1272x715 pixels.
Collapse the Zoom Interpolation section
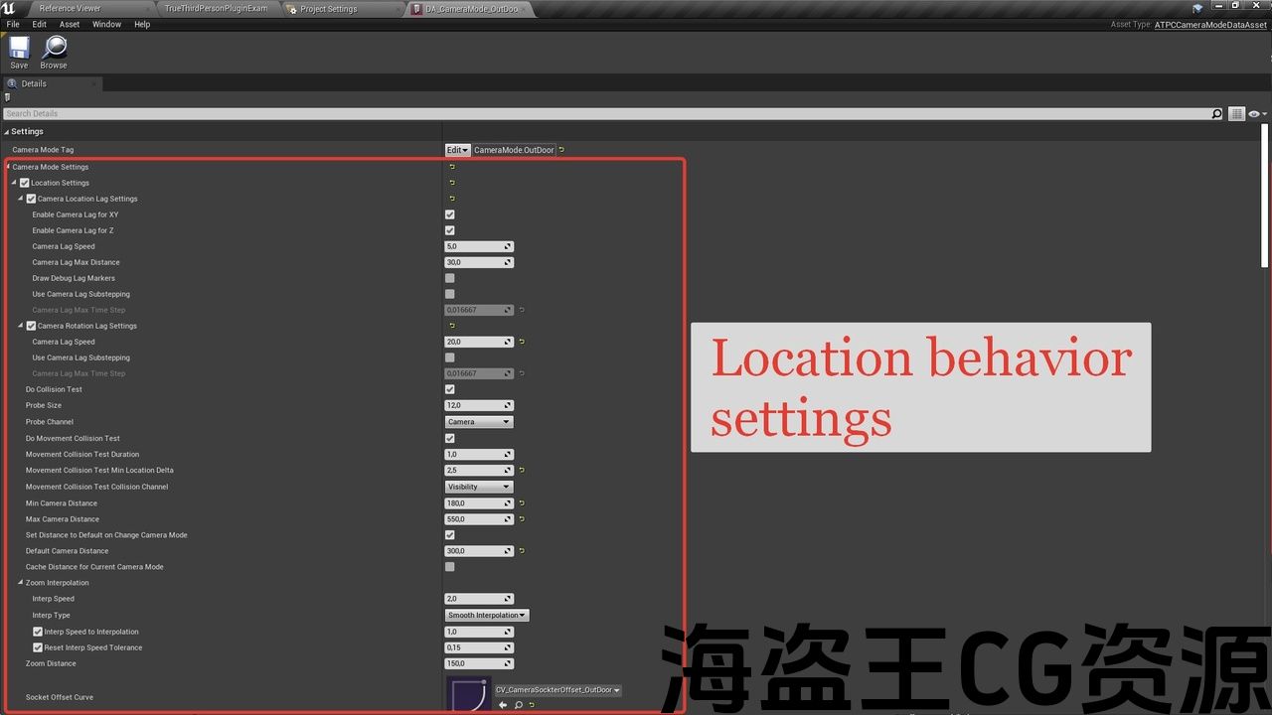20,583
